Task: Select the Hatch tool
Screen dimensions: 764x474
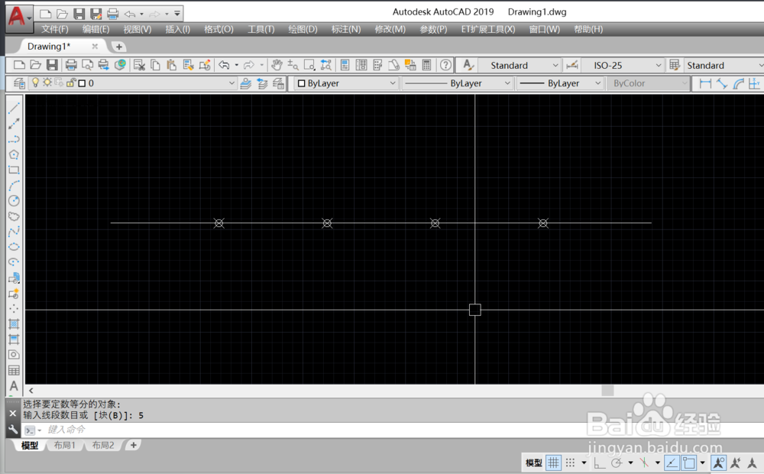Action: pos(14,324)
